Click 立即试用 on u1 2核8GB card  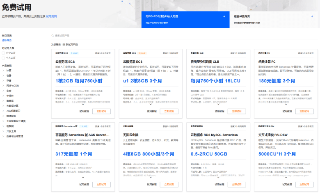[169, 112]
